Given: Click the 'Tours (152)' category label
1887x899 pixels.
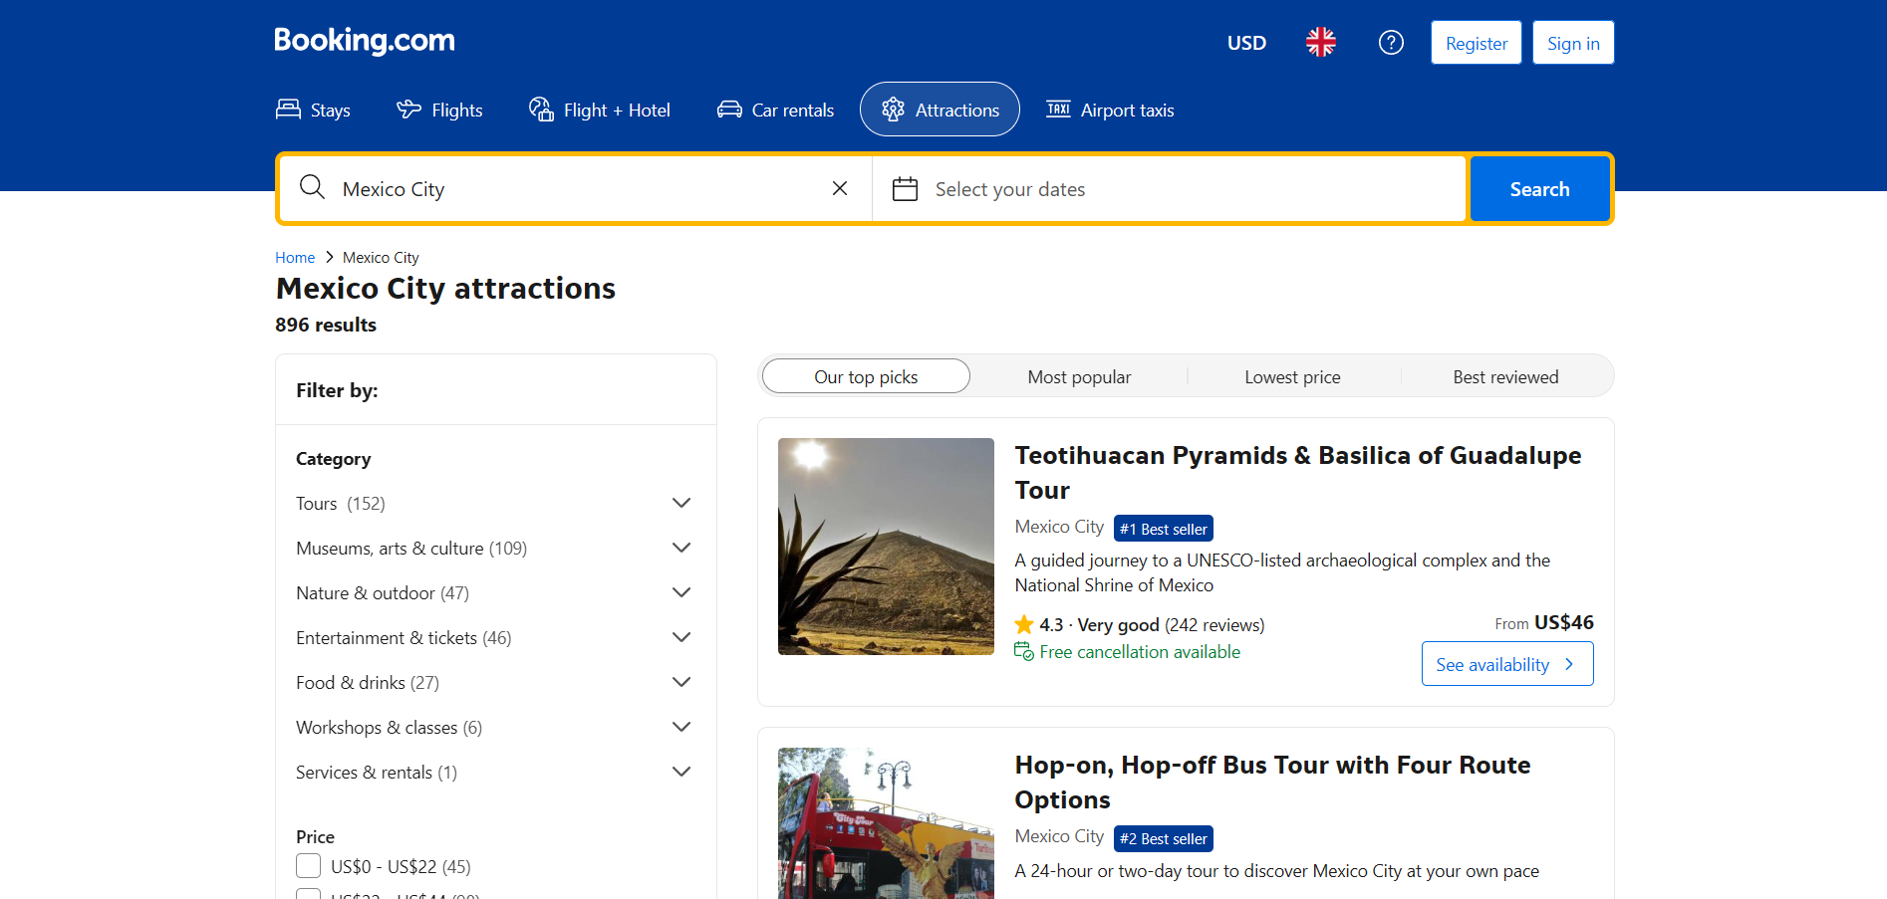Looking at the screenshot, I should click(341, 503).
